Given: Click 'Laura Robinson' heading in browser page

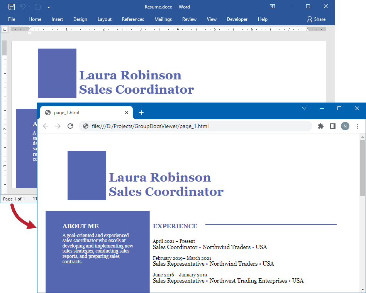Looking at the screenshot, I should tap(160, 177).
